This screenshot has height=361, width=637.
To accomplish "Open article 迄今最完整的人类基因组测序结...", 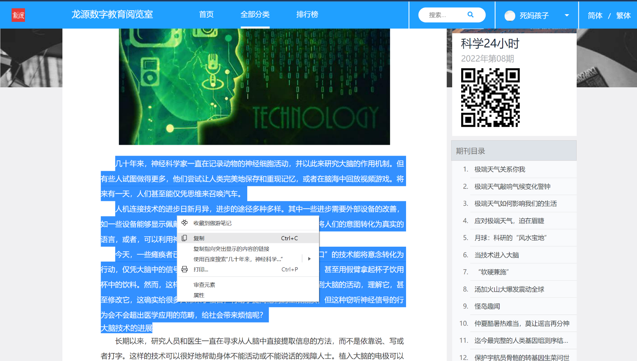I will pos(521,341).
